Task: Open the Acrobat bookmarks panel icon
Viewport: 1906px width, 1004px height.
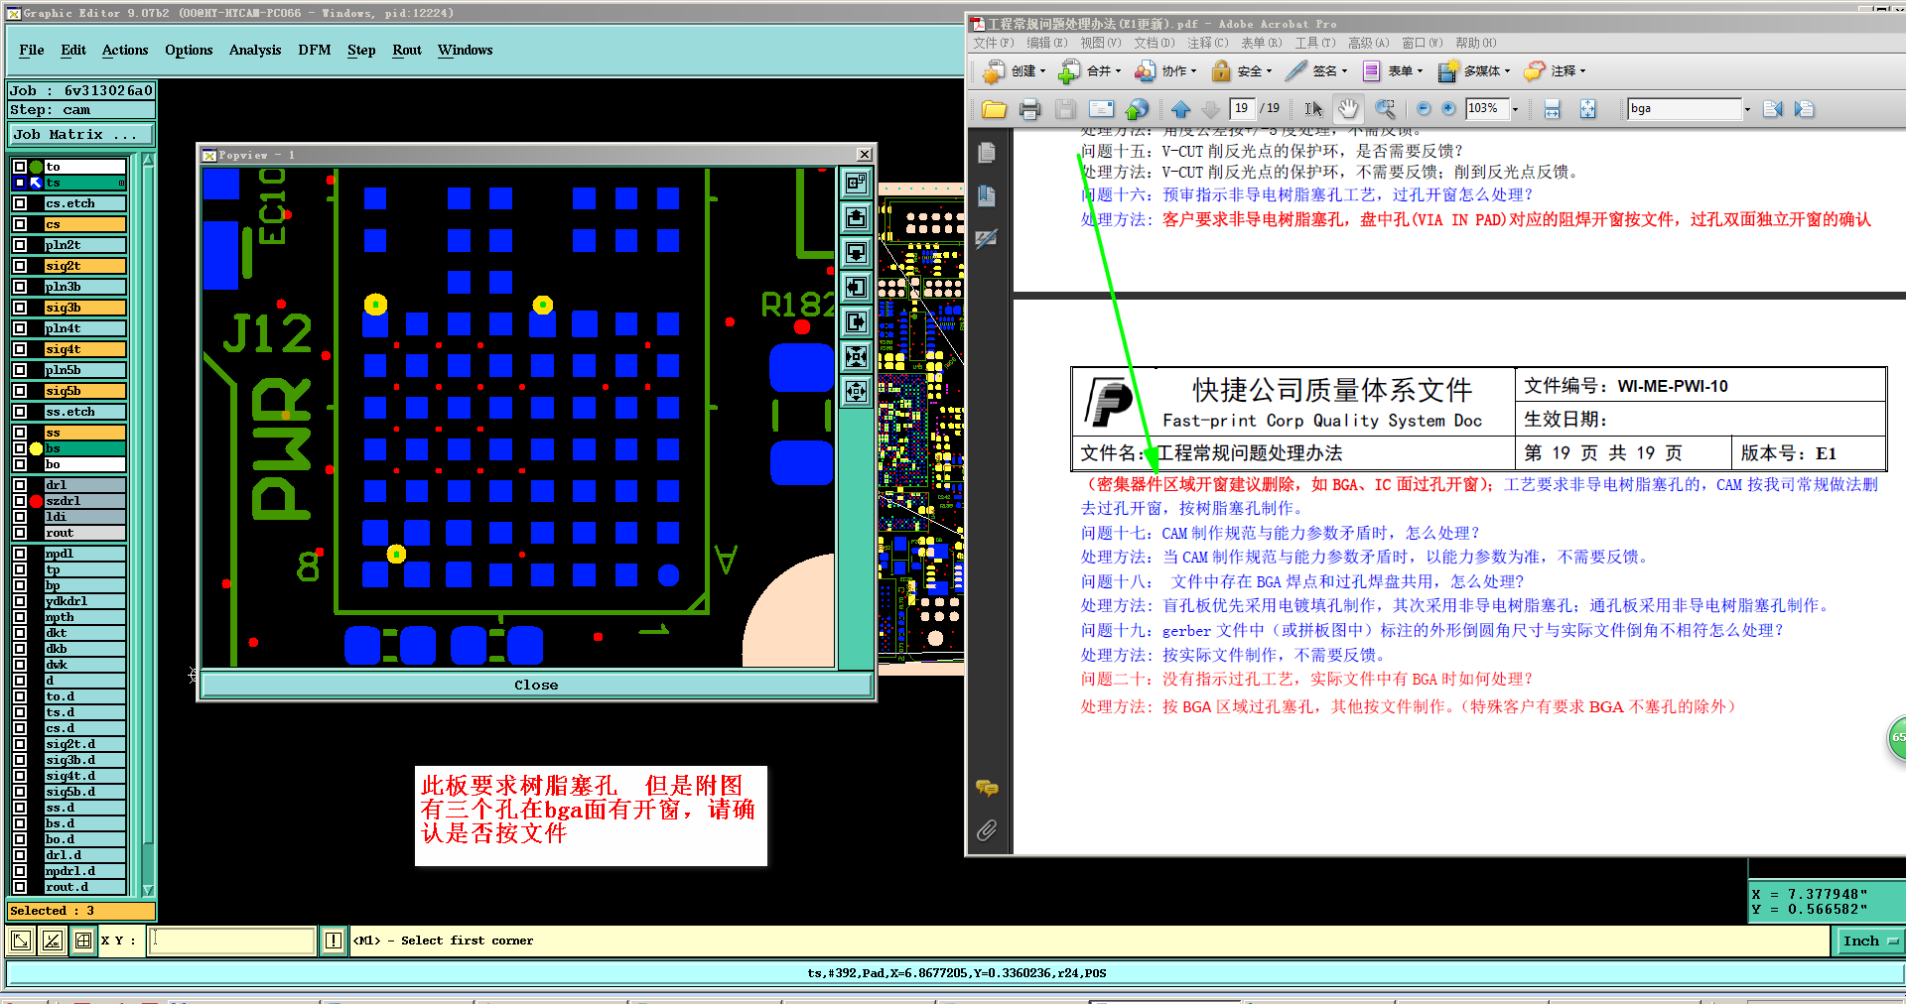Action: pyautogui.click(x=987, y=195)
